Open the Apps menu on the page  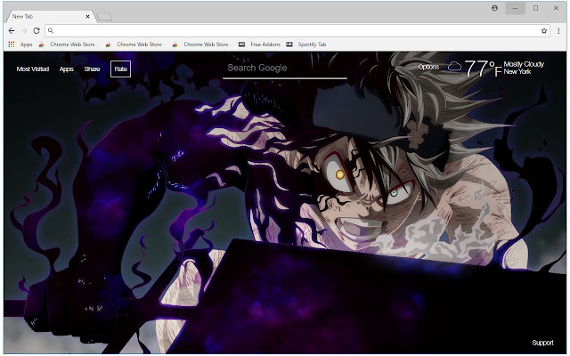point(67,69)
